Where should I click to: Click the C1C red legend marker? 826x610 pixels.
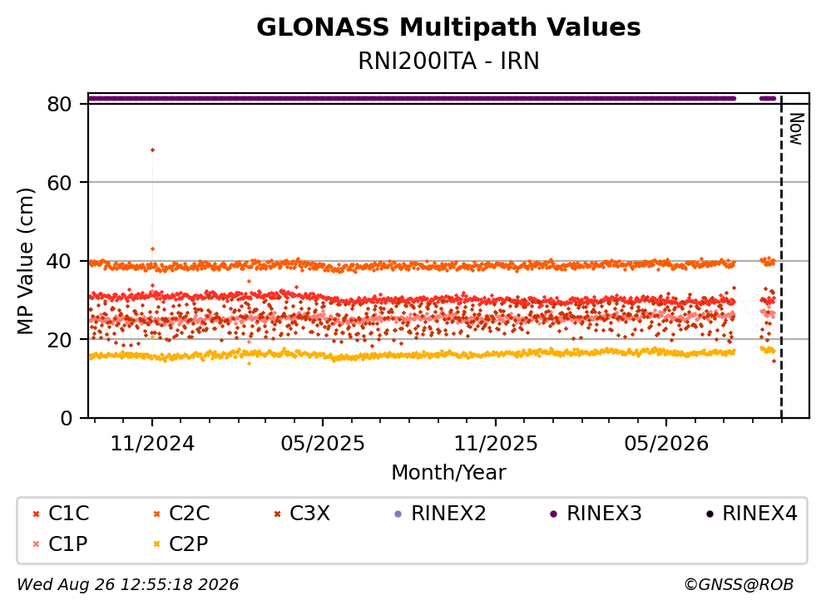[x=36, y=514]
